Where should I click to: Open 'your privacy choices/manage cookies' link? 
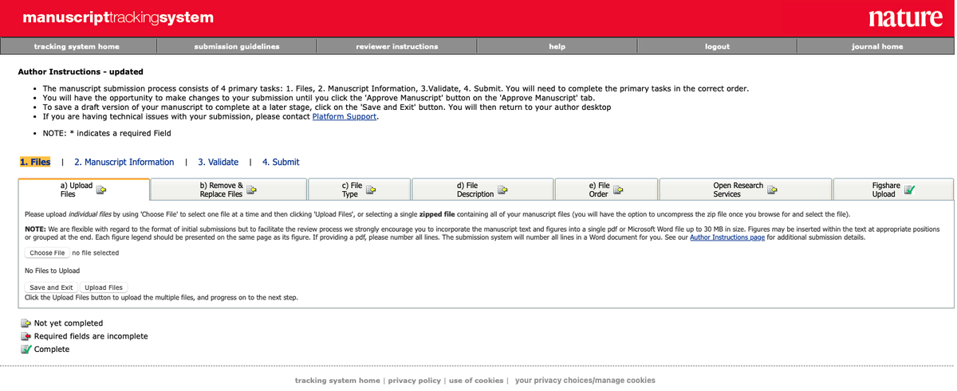pyautogui.click(x=585, y=381)
